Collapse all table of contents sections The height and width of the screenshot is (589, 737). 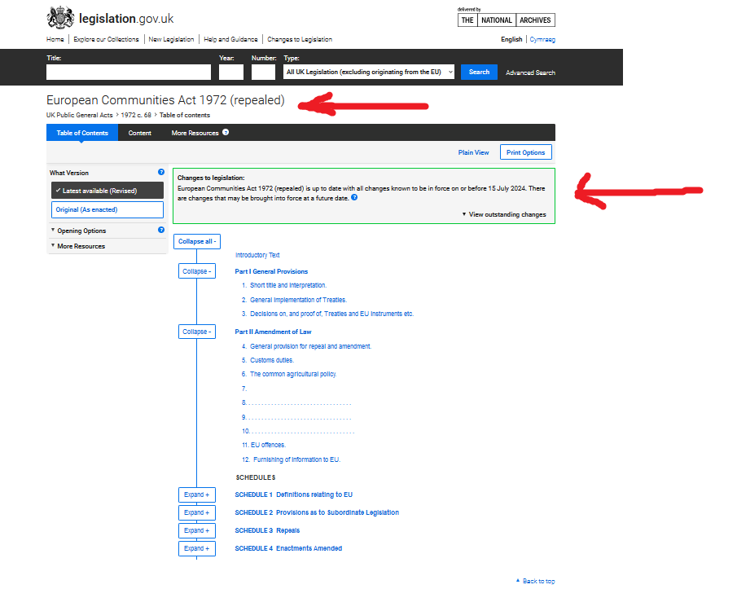(197, 241)
